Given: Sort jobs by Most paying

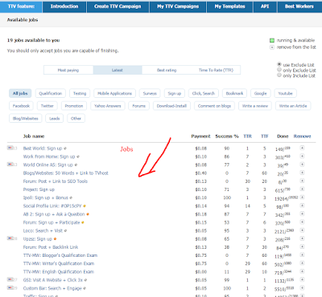Looking at the screenshot, I should [68, 70].
